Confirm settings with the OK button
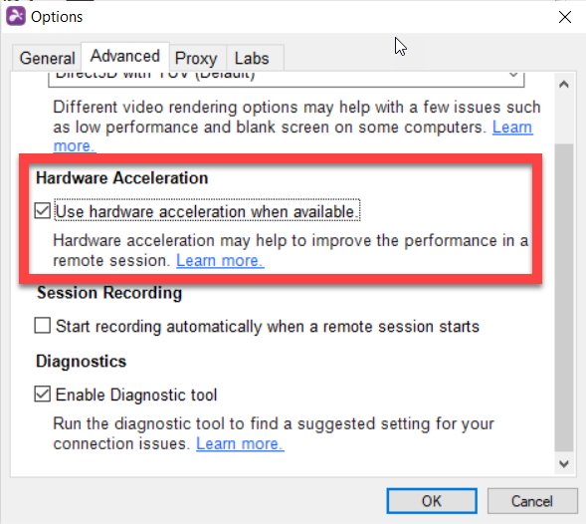The width and height of the screenshot is (586, 524). click(x=432, y=501)
